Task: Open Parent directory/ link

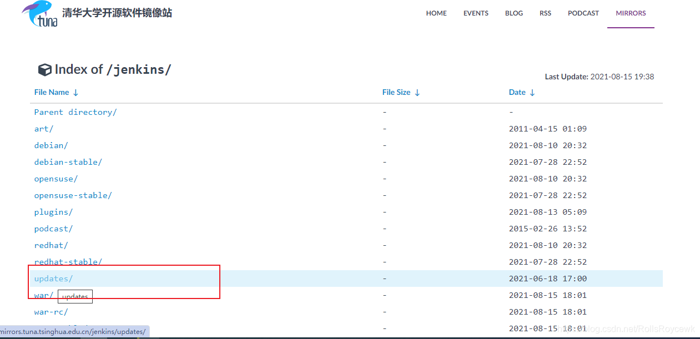Action: [75, 112]
